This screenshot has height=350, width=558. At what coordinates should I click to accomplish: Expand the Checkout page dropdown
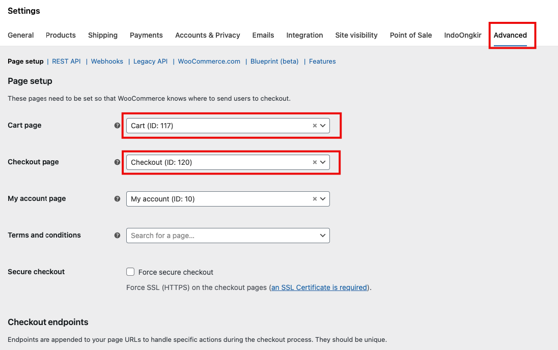(323, 162)
